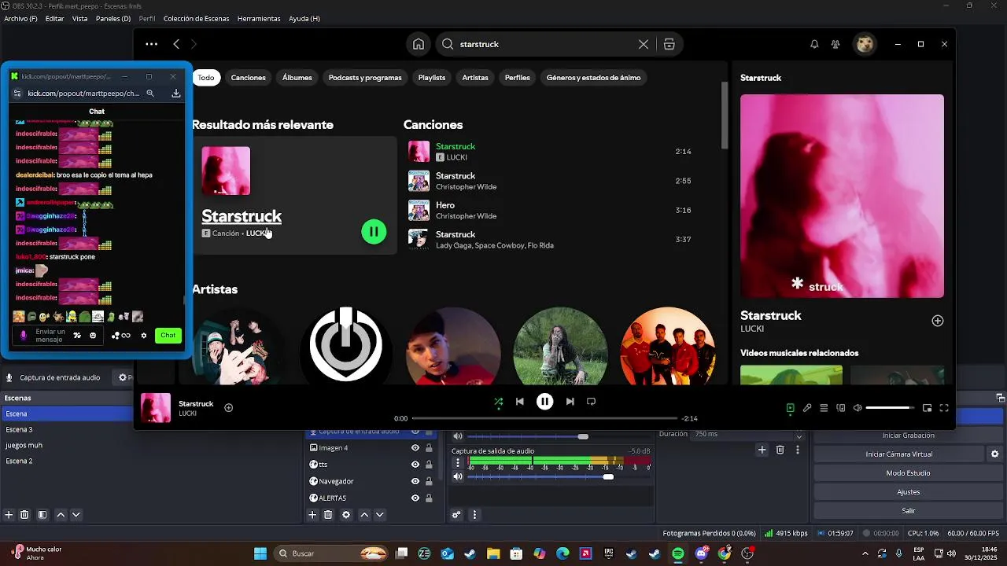Pause playback in Spotify player bar

(544, 402)
